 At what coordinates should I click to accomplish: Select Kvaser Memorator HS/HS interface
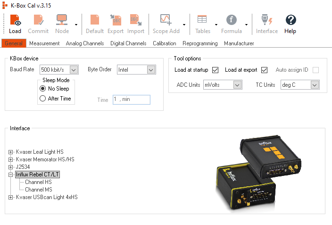[x=45, y=159]
